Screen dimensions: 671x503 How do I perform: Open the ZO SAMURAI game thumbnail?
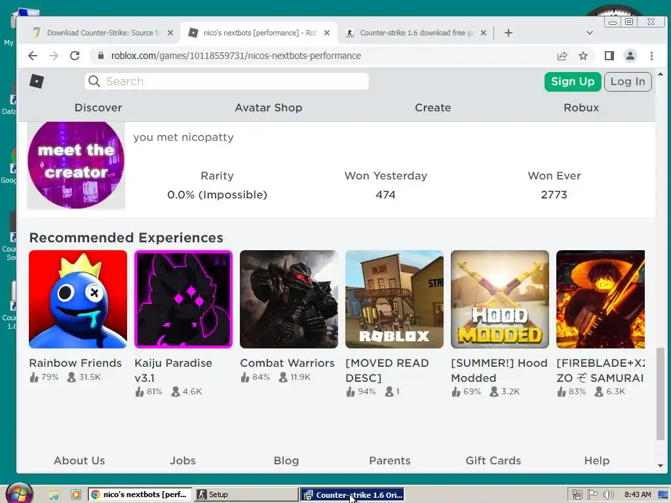tap(600, 299)
